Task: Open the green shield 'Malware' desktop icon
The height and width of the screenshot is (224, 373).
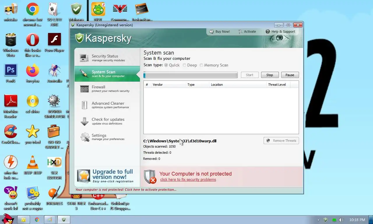Action: (x=76, y=13)
